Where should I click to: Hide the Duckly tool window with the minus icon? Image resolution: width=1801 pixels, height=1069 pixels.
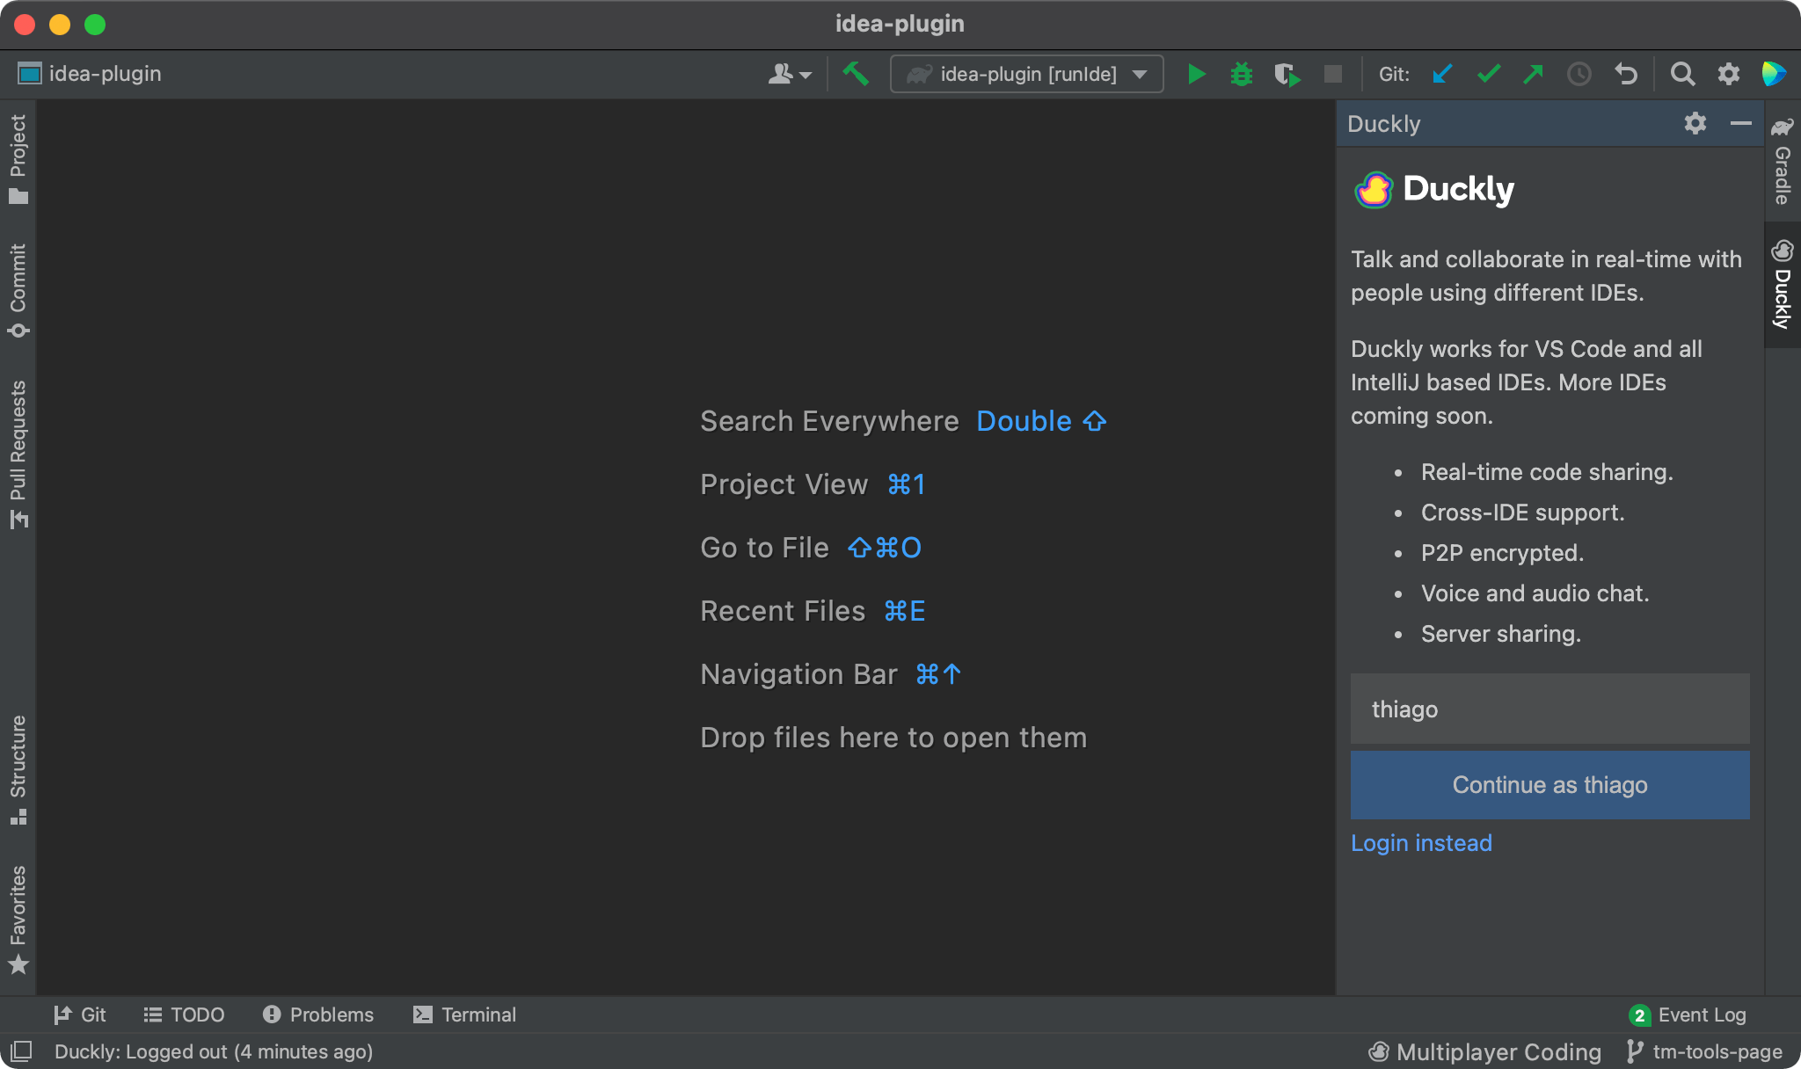click(1740, 123)
